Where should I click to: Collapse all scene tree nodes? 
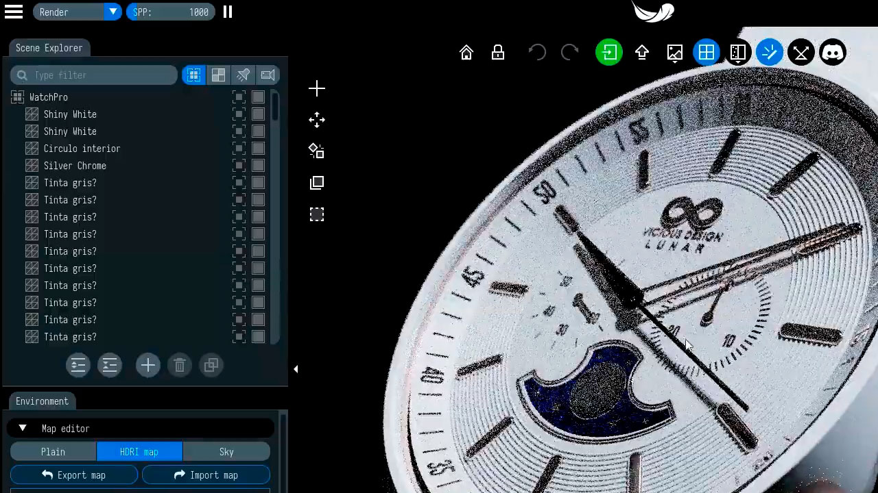click(110, 365)
